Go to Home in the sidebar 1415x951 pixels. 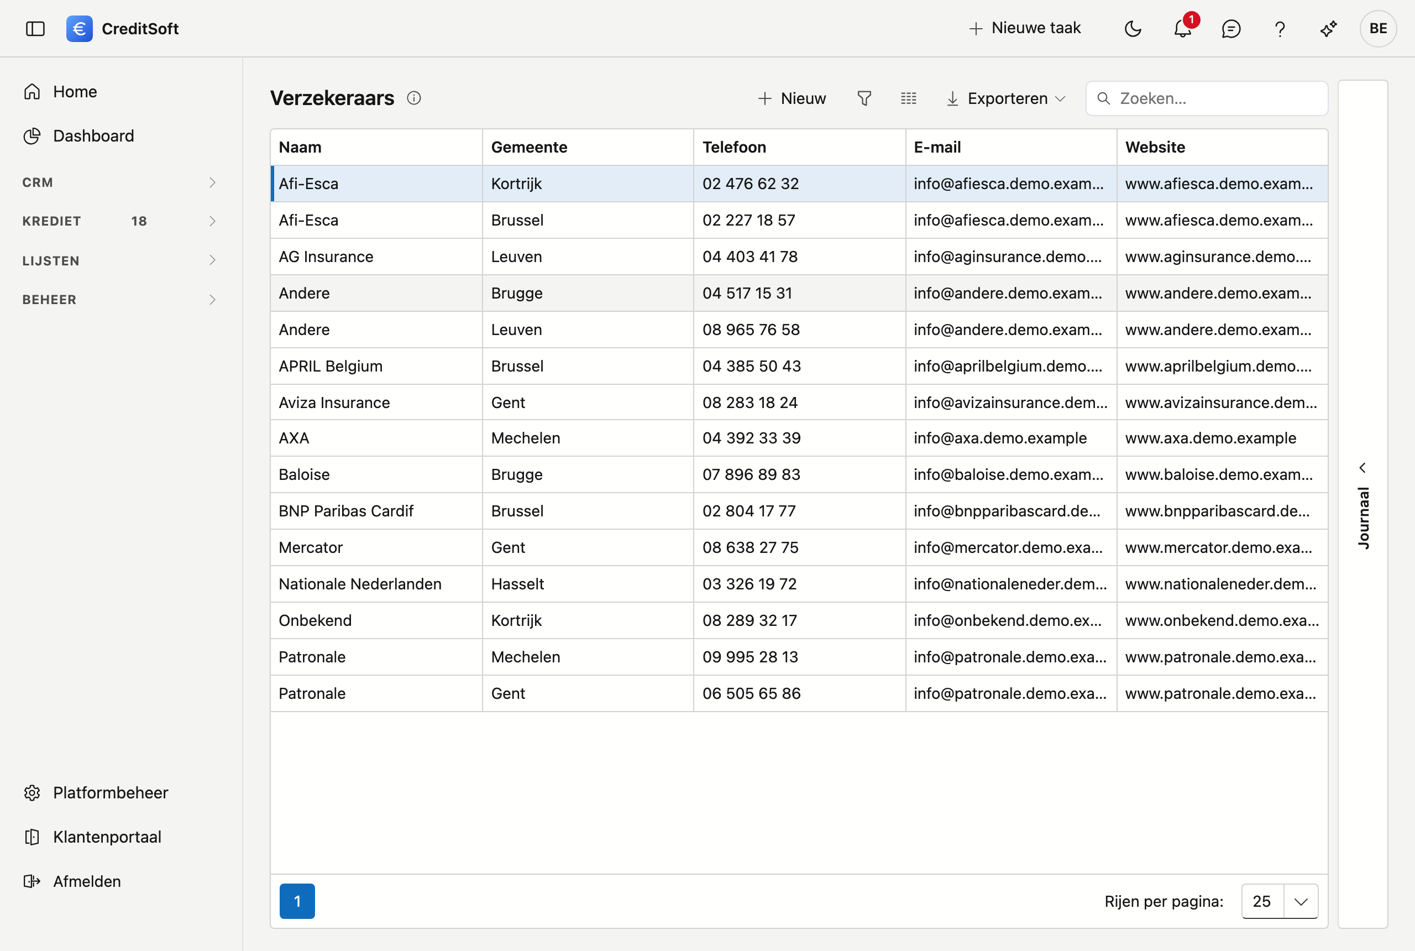[75, 92]
